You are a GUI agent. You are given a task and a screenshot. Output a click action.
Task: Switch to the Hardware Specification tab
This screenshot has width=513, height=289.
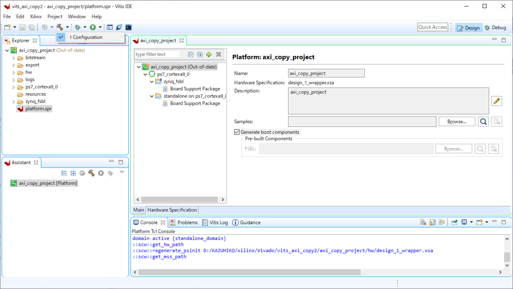pos(172,210)
